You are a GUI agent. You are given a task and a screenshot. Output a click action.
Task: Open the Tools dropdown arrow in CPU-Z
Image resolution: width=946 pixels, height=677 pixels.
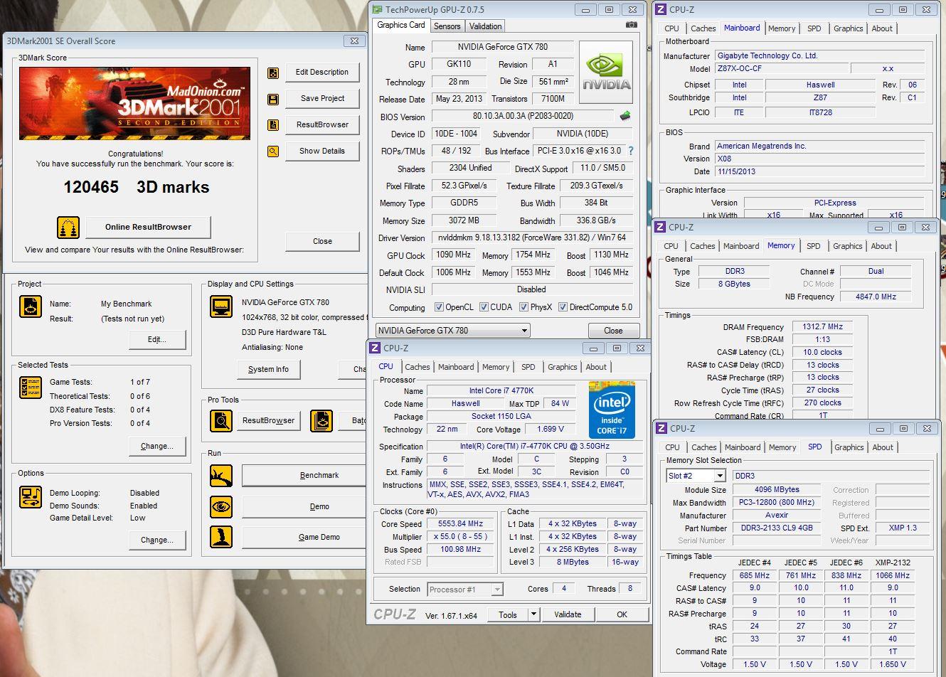pyautogui.click(x=533, y=614)
